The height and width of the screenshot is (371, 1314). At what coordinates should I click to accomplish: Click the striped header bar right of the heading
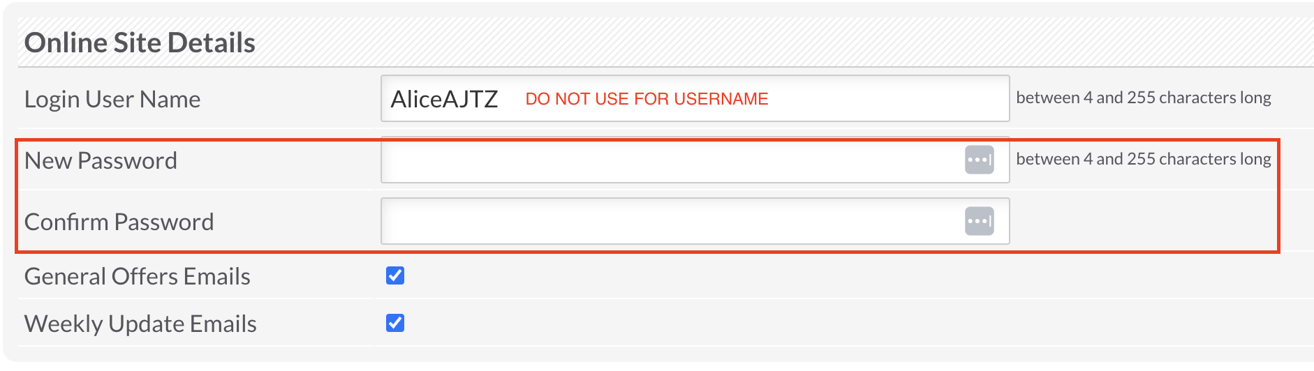768,43
